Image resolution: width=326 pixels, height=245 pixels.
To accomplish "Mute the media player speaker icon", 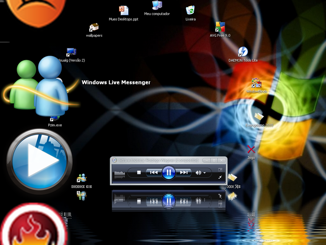I will 198,173.
